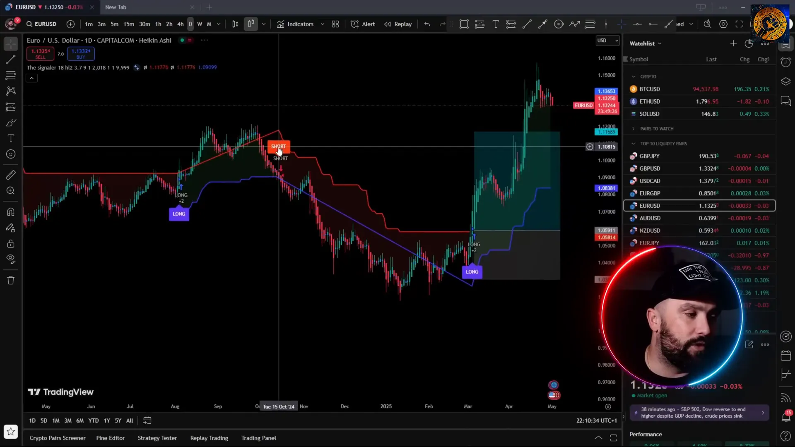
Task: Open the calendar icon in right sidebar
Action: coord(785,356)
